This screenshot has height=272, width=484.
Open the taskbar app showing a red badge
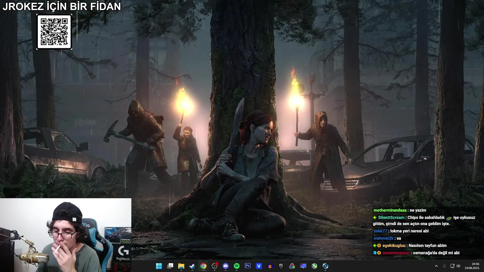[215, 266]
